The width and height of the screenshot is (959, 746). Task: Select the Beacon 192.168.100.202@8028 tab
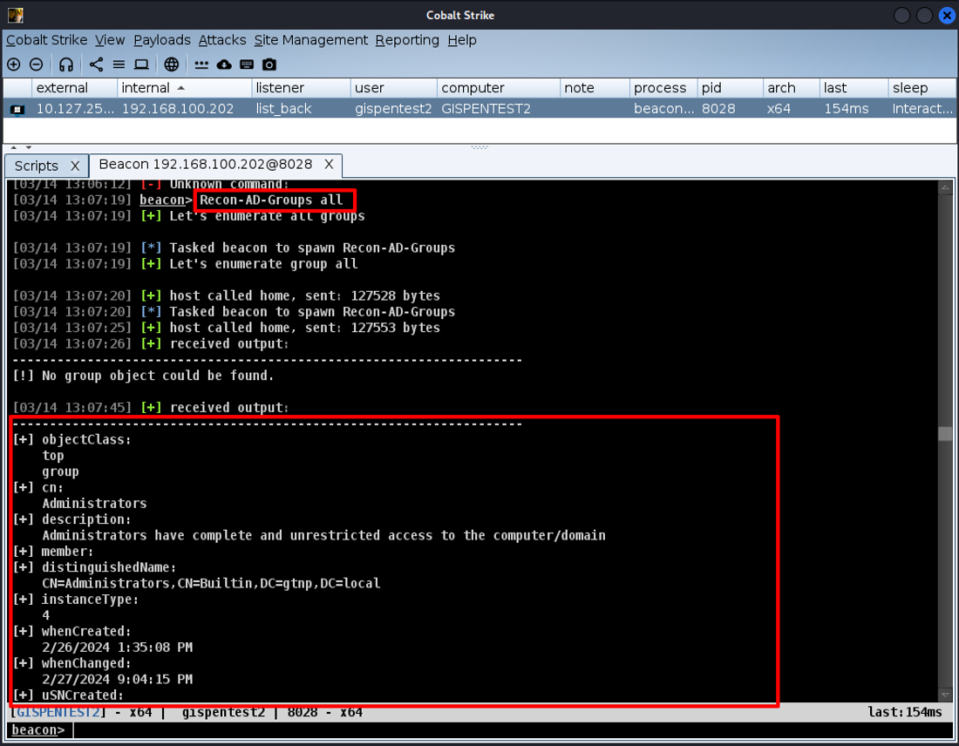206,165
